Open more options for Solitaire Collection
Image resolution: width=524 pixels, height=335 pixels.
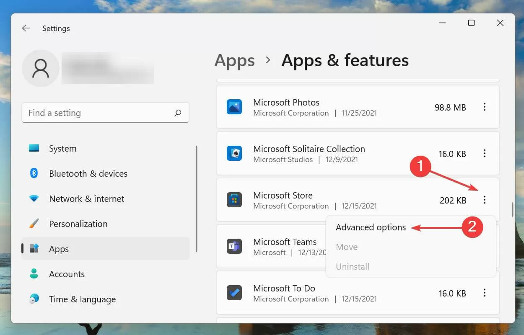[485, 153]
